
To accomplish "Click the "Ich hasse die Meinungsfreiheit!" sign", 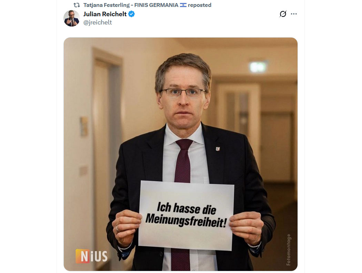I will (x=186, y=215).
